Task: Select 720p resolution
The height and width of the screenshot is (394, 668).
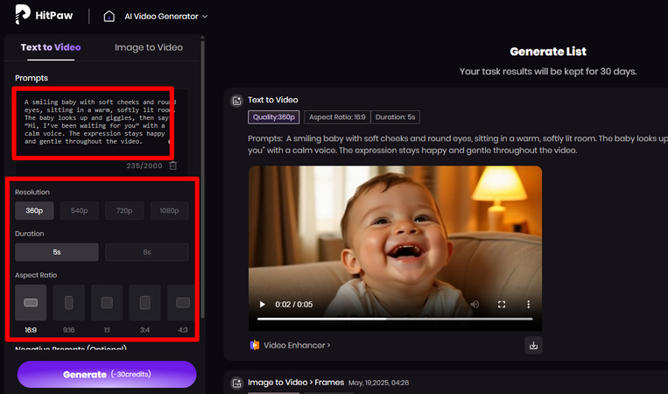Action: (124, 210)
